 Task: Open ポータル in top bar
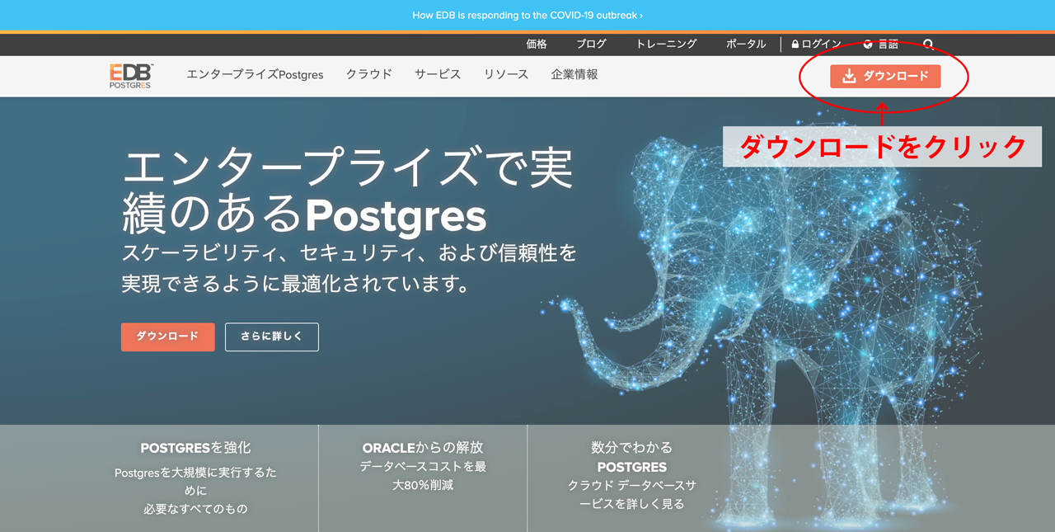(x=746, y=44)
